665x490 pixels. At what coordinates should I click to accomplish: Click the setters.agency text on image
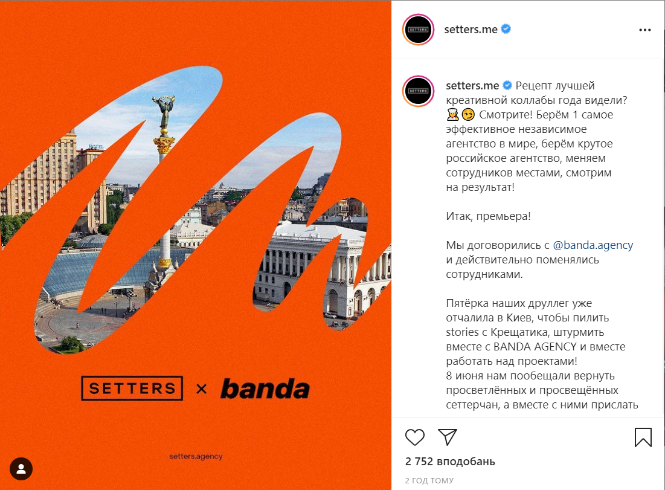pyautogui.click(x=196, y=457)
